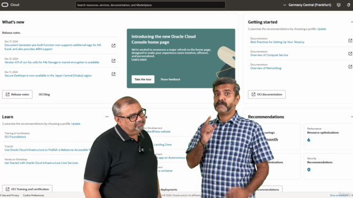Open the WordPress website link
The width and height of the screenshot is (353, 198).
pyautogui.click(x=158, y=131)
